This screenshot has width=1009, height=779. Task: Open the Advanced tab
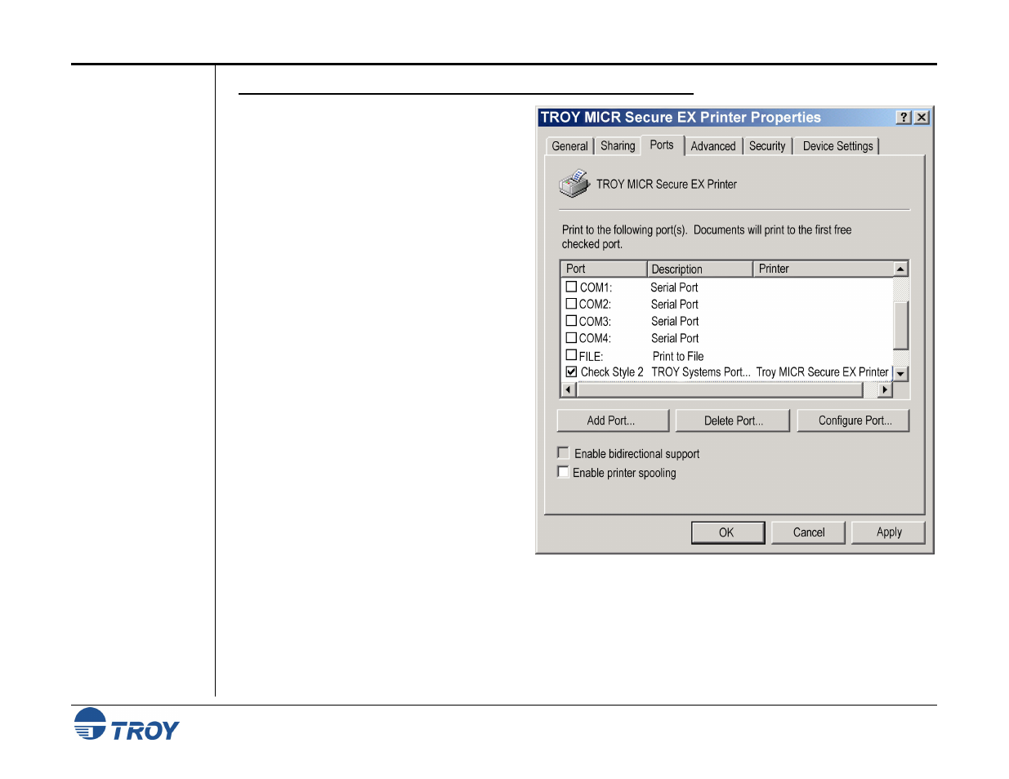click(713, 146)
